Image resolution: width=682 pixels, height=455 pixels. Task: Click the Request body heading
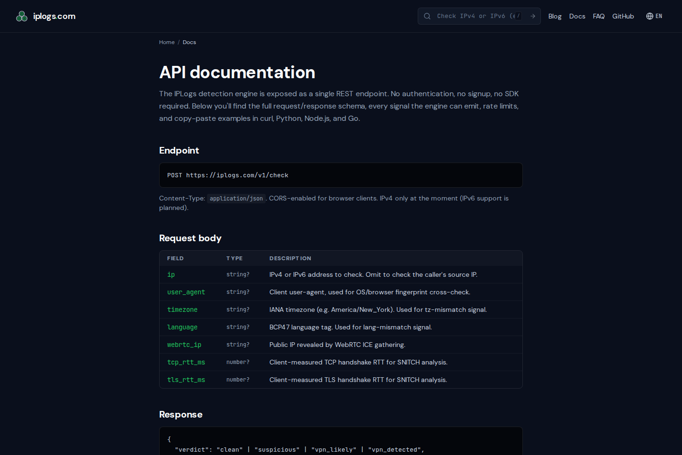coord(190,238)
